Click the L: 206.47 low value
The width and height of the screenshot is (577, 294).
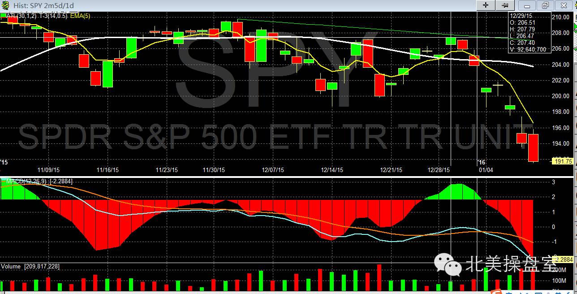(523, 36)
